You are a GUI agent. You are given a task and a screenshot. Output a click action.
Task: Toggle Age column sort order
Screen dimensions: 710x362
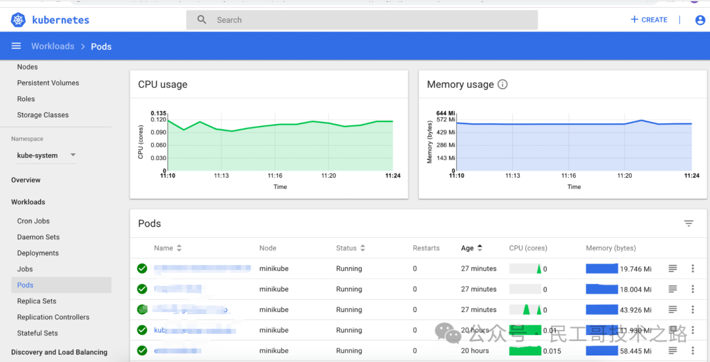click(471, 248)
